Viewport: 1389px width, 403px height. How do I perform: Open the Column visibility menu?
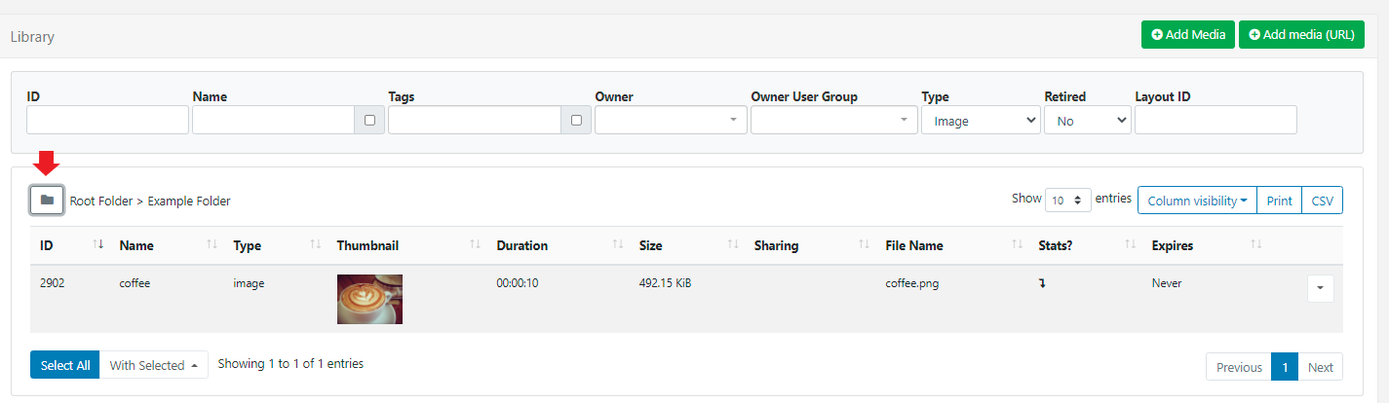[x=1197, y=201]
